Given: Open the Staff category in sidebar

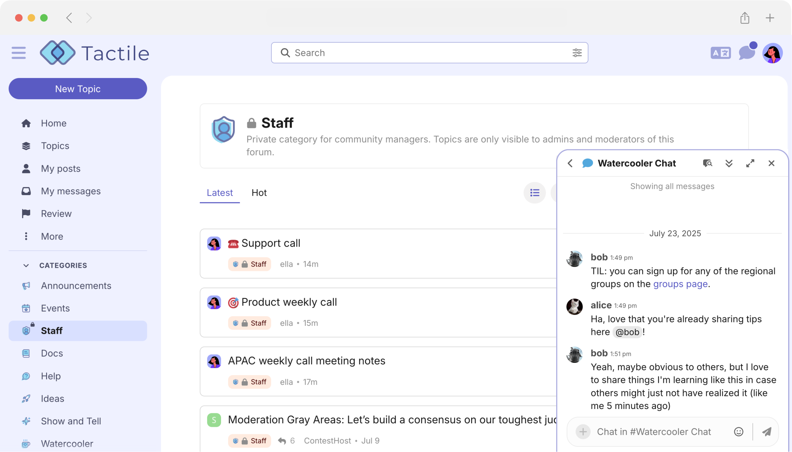Looking at the screenshot, I should pos(52,330).
